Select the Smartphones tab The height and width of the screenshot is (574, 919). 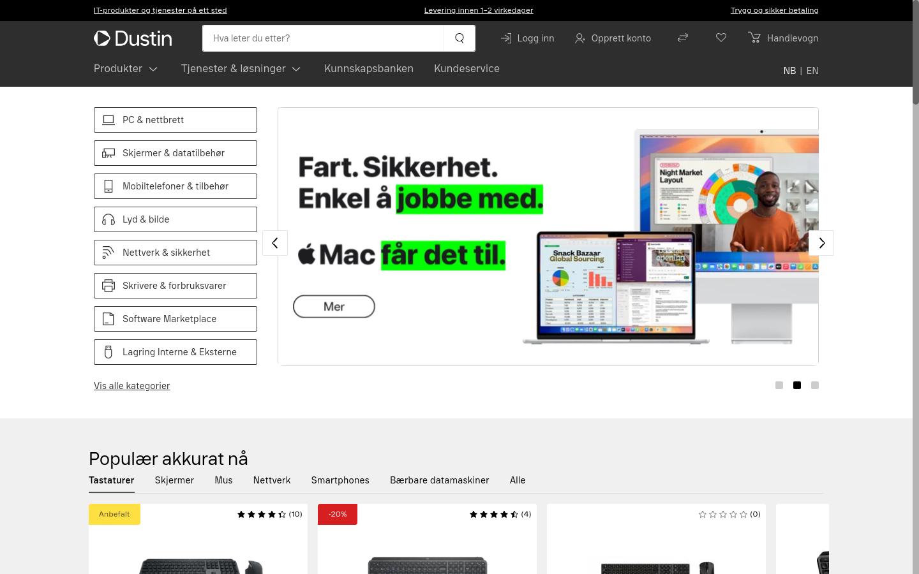(340, 480)
